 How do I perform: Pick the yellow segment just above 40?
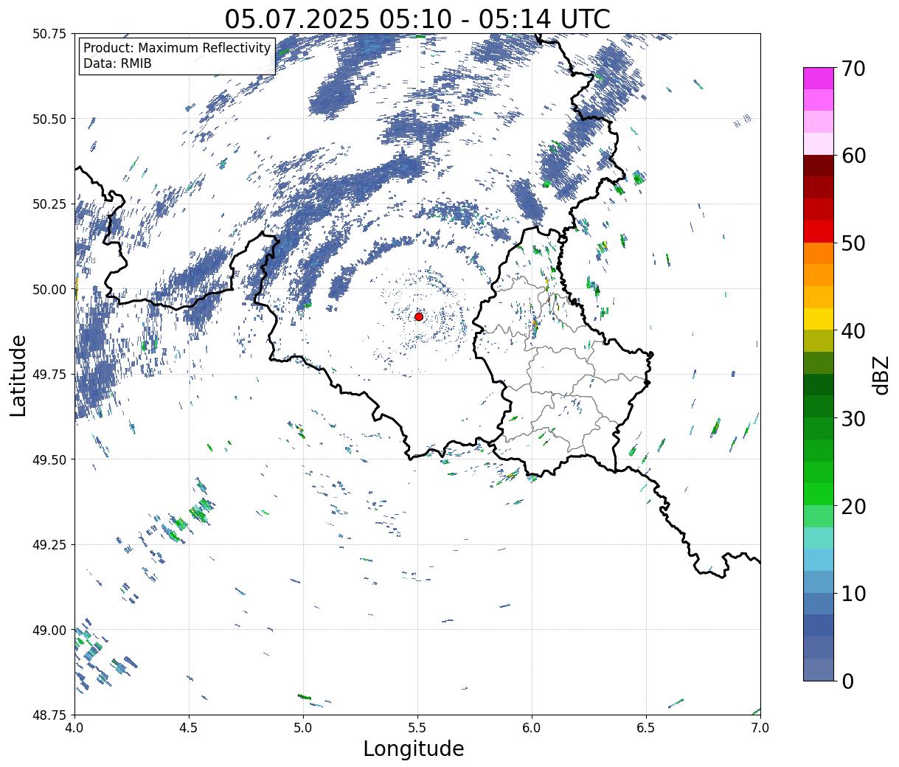819,319
